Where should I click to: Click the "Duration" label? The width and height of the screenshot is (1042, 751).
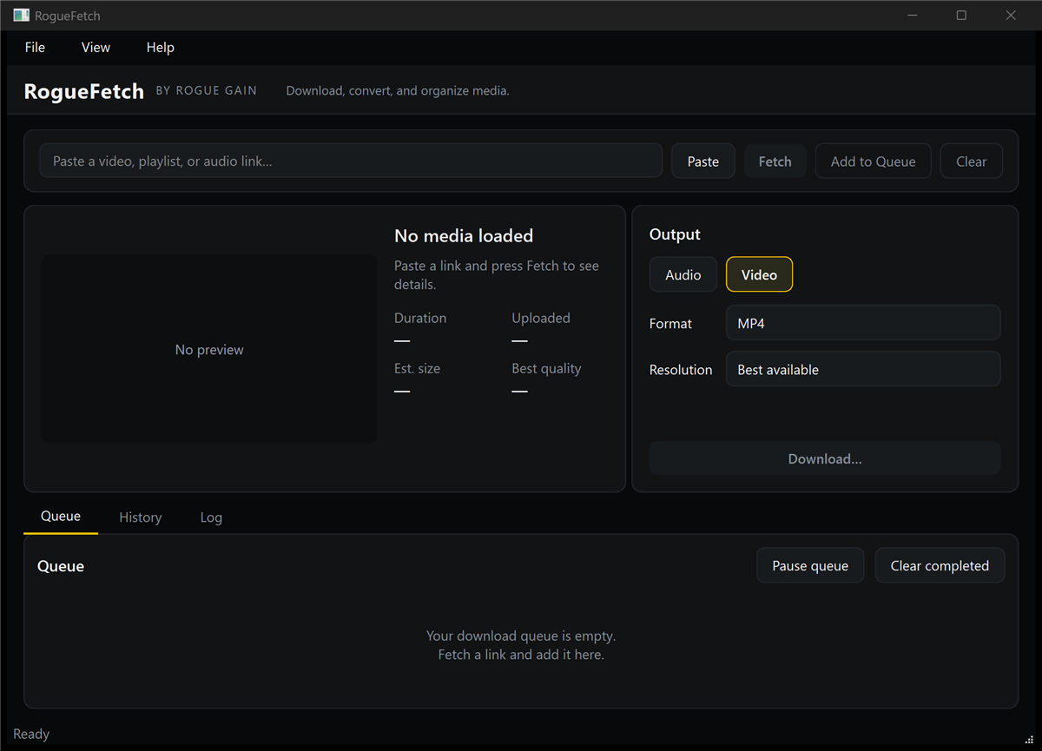coord(420,318)
